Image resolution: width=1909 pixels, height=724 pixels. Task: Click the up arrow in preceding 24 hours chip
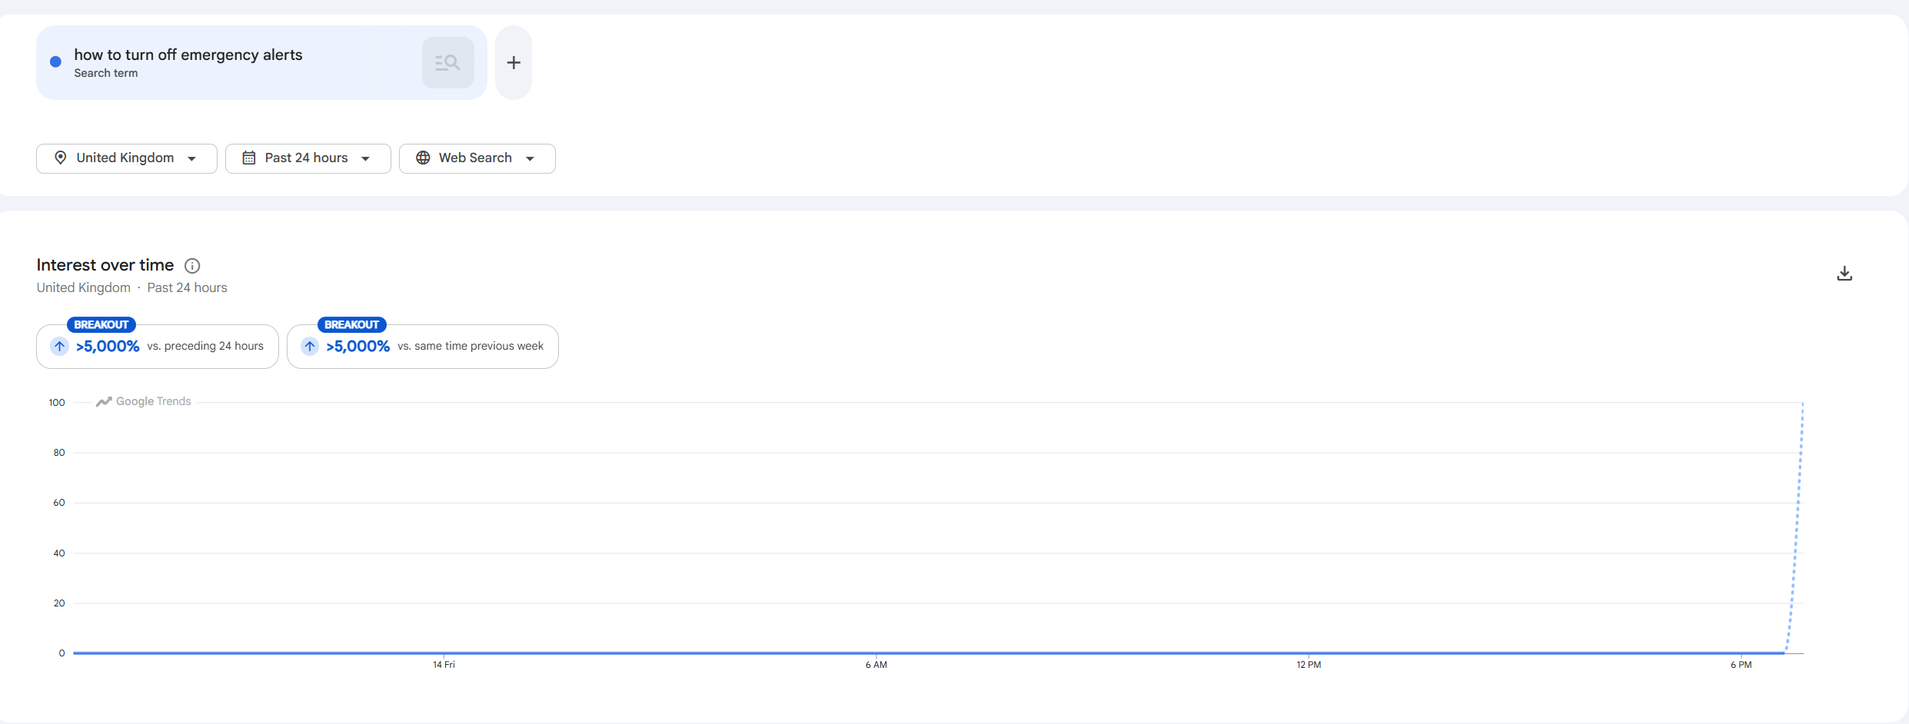pos(59,347)
